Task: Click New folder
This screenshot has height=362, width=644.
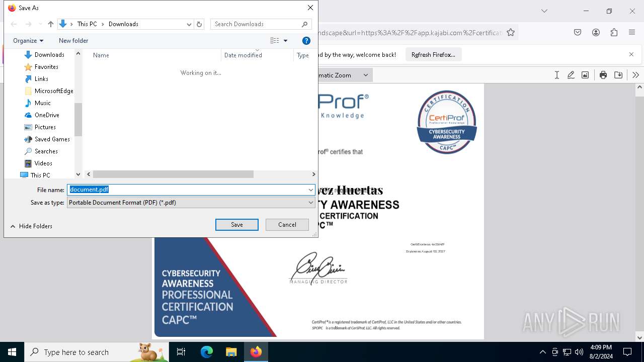Action: click(x=73, y=41)
